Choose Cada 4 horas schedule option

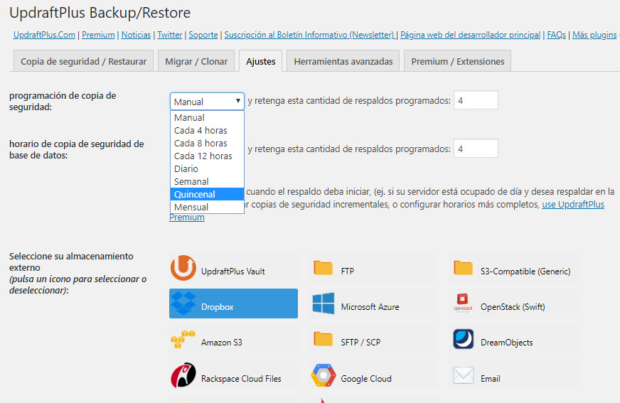coord(207,130)
